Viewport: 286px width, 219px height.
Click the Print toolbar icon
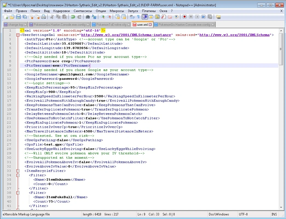pos(44,17)
